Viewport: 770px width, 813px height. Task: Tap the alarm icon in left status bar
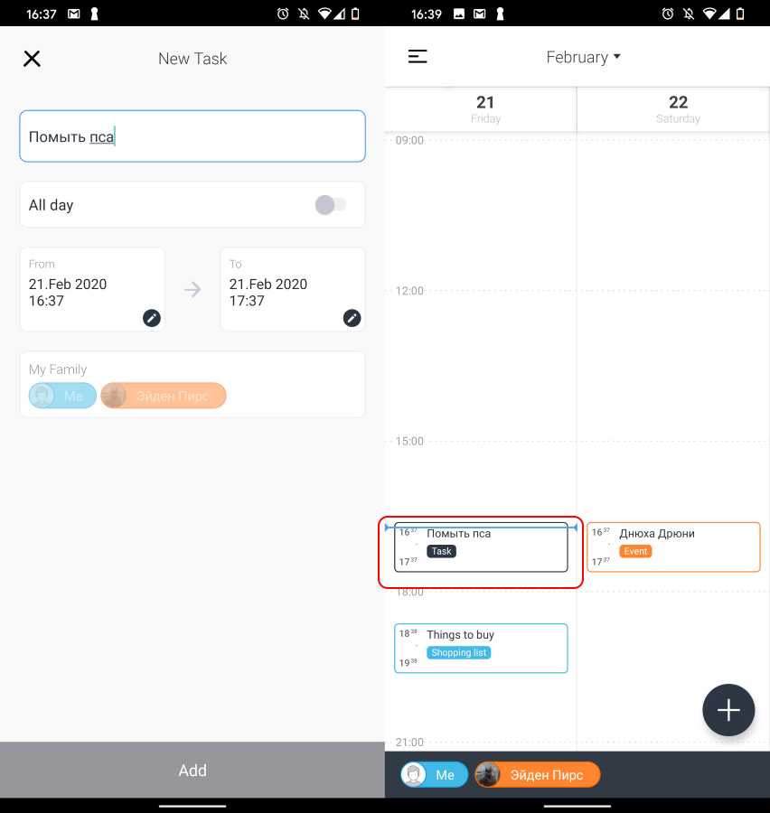283,14
